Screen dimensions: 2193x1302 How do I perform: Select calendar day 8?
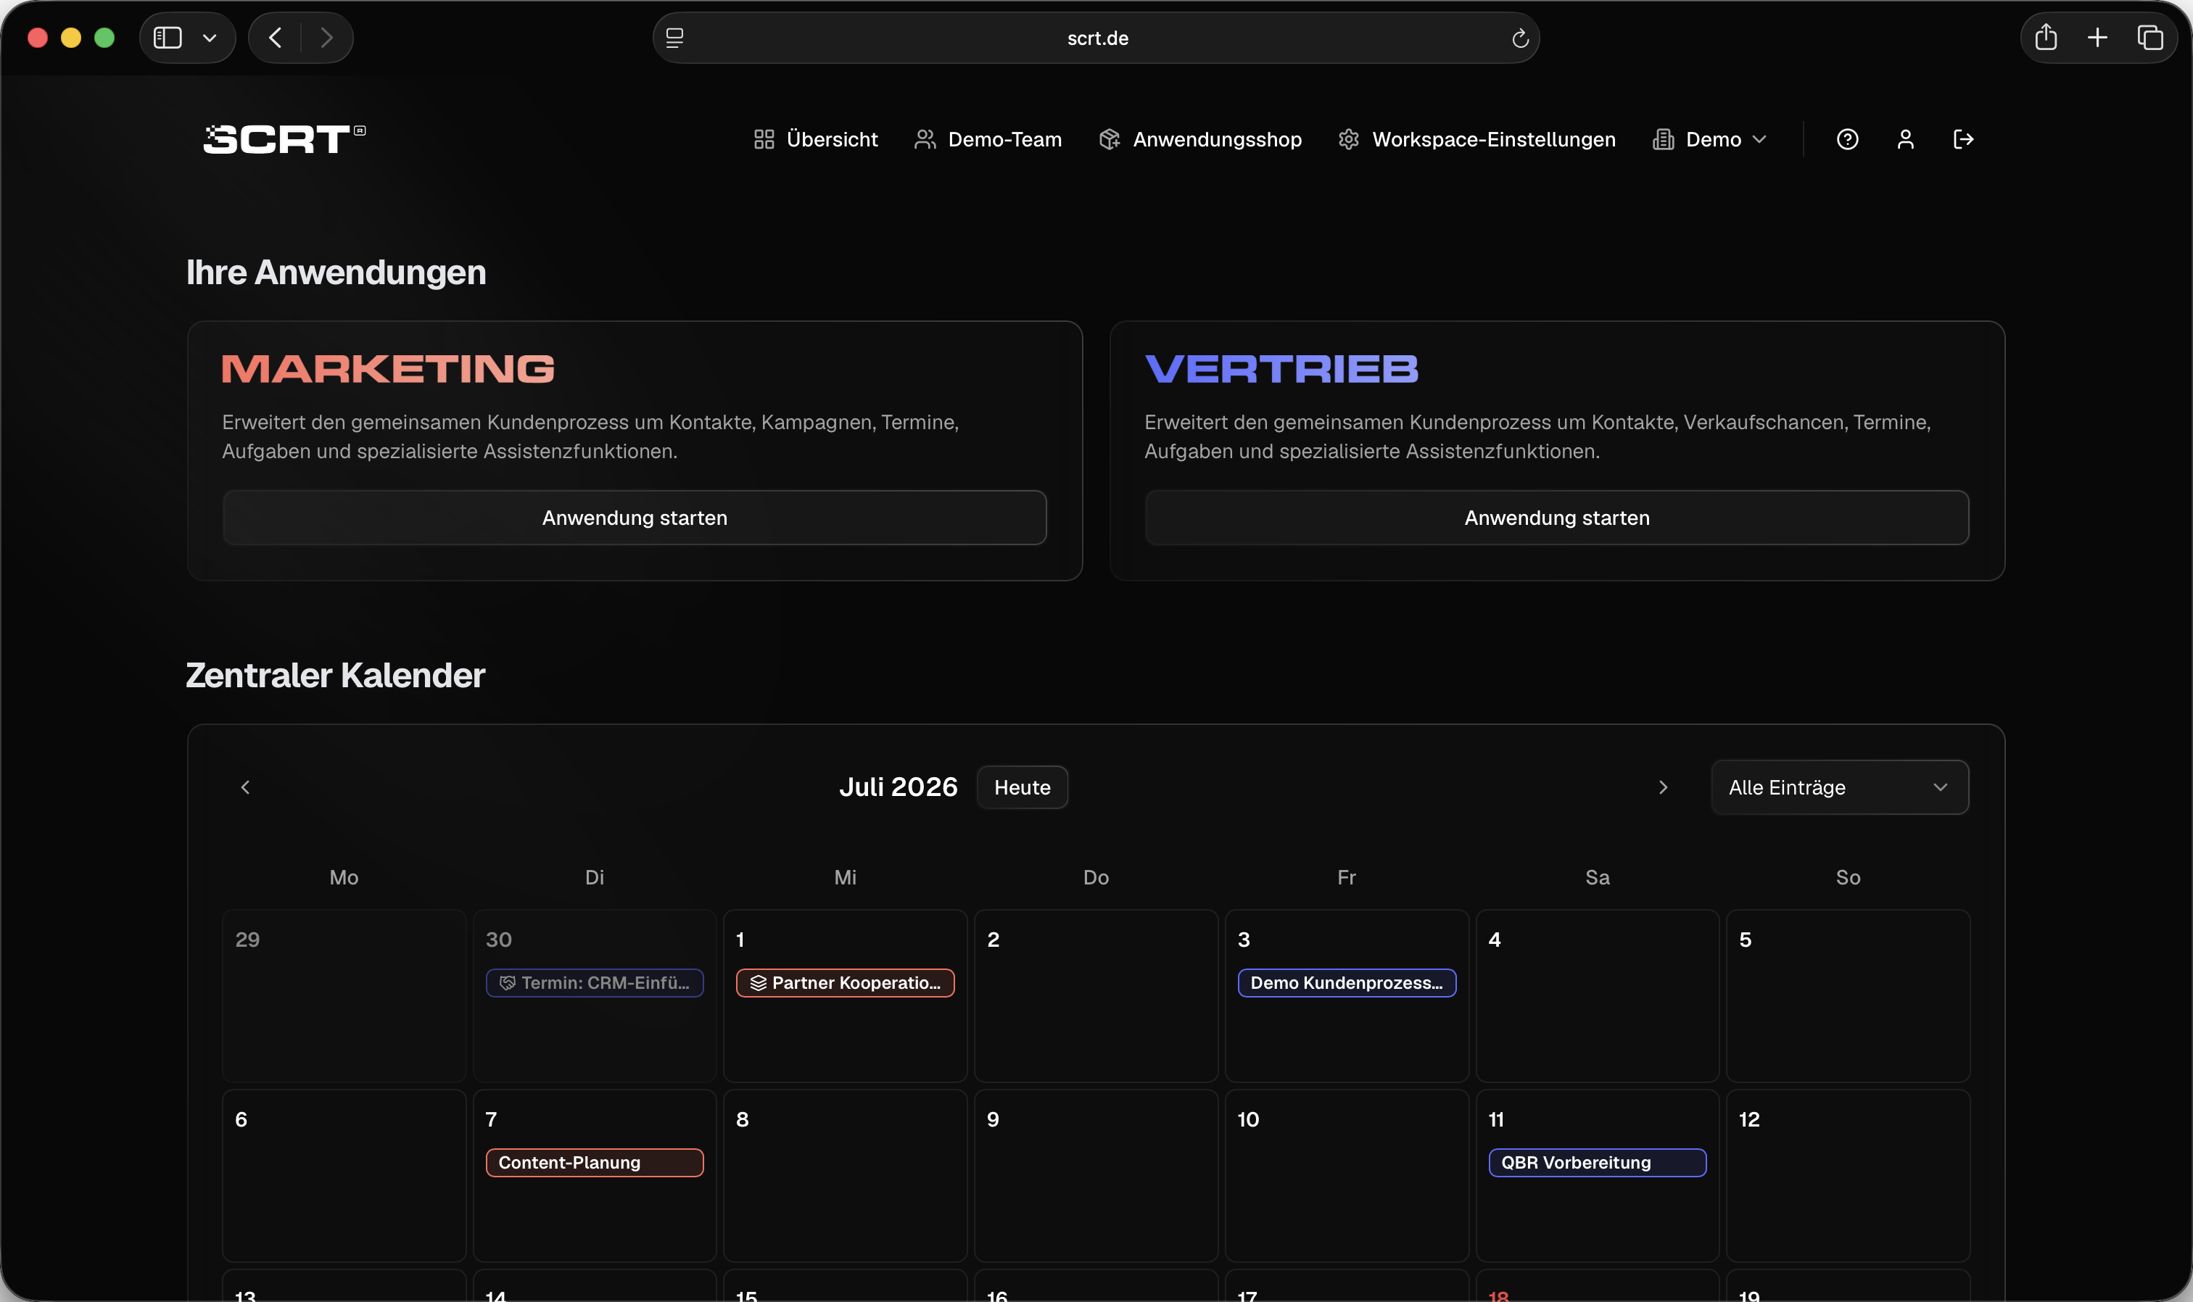tap(845, 1176)
